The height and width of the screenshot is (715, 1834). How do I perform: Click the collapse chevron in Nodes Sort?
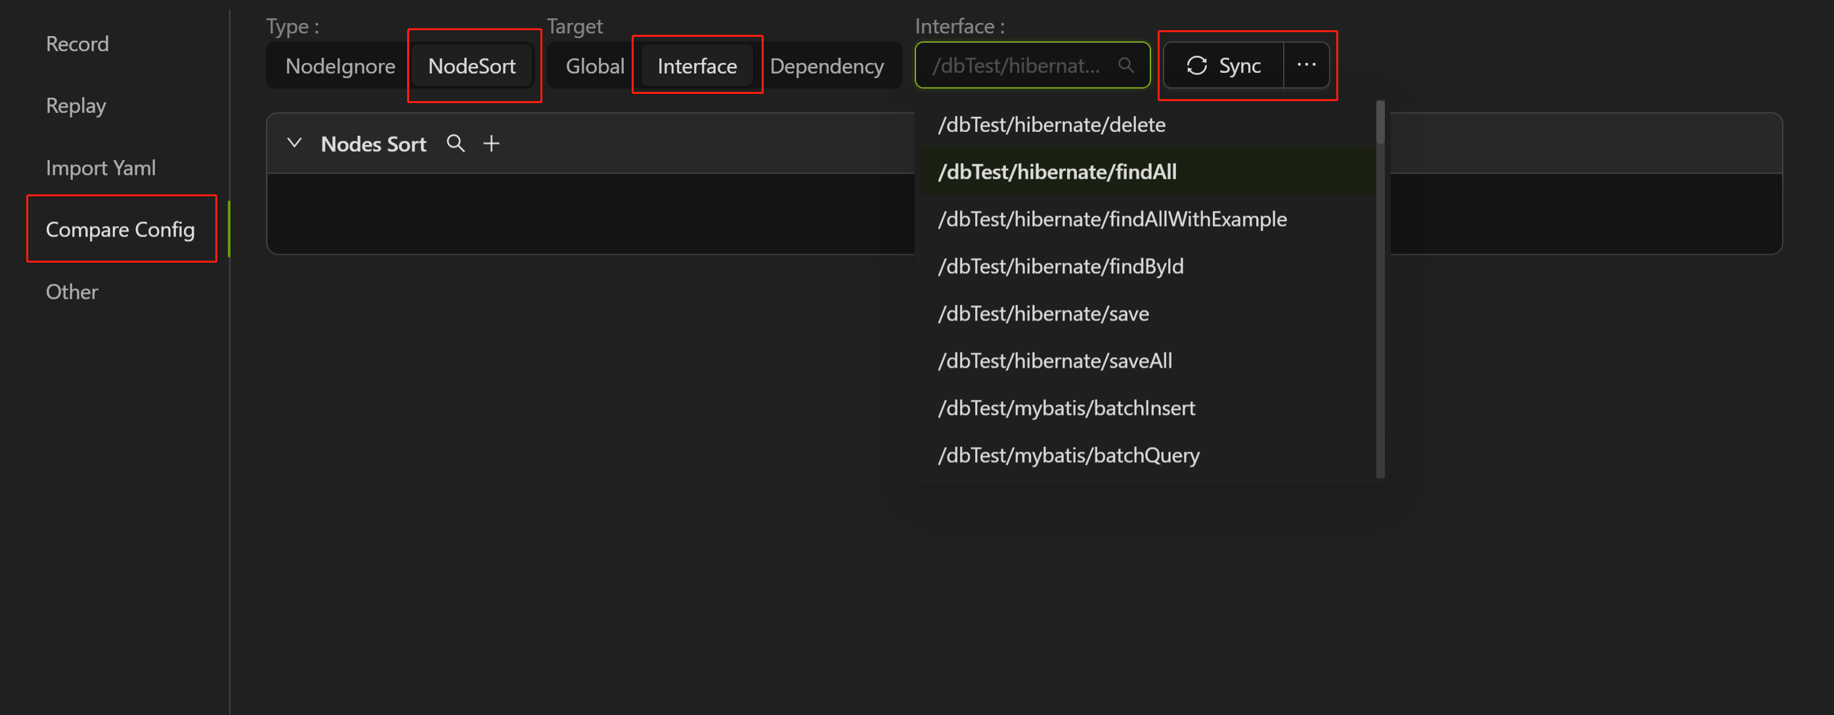[x=295, y=142]
